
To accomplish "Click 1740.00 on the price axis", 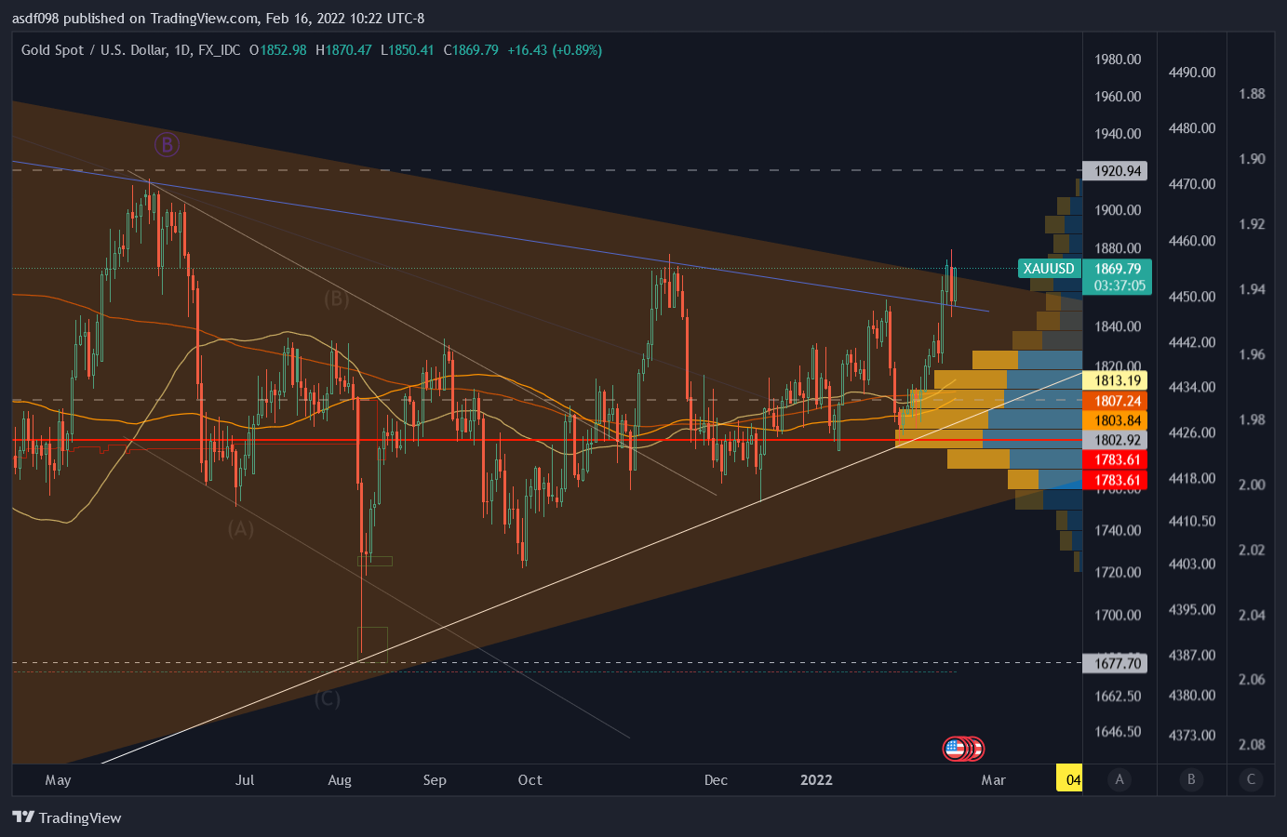I will (x=1118, y=530).
